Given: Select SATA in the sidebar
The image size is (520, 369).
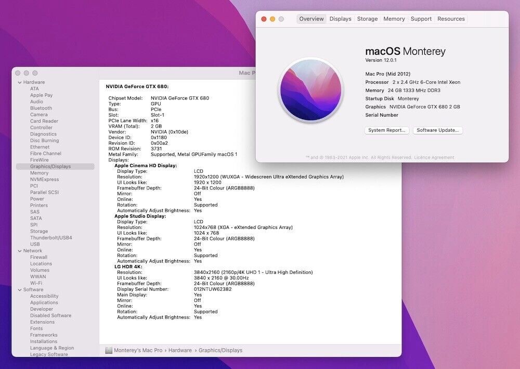Looking at the screenshot, I should pyautogui.click(x=36, y=219).
